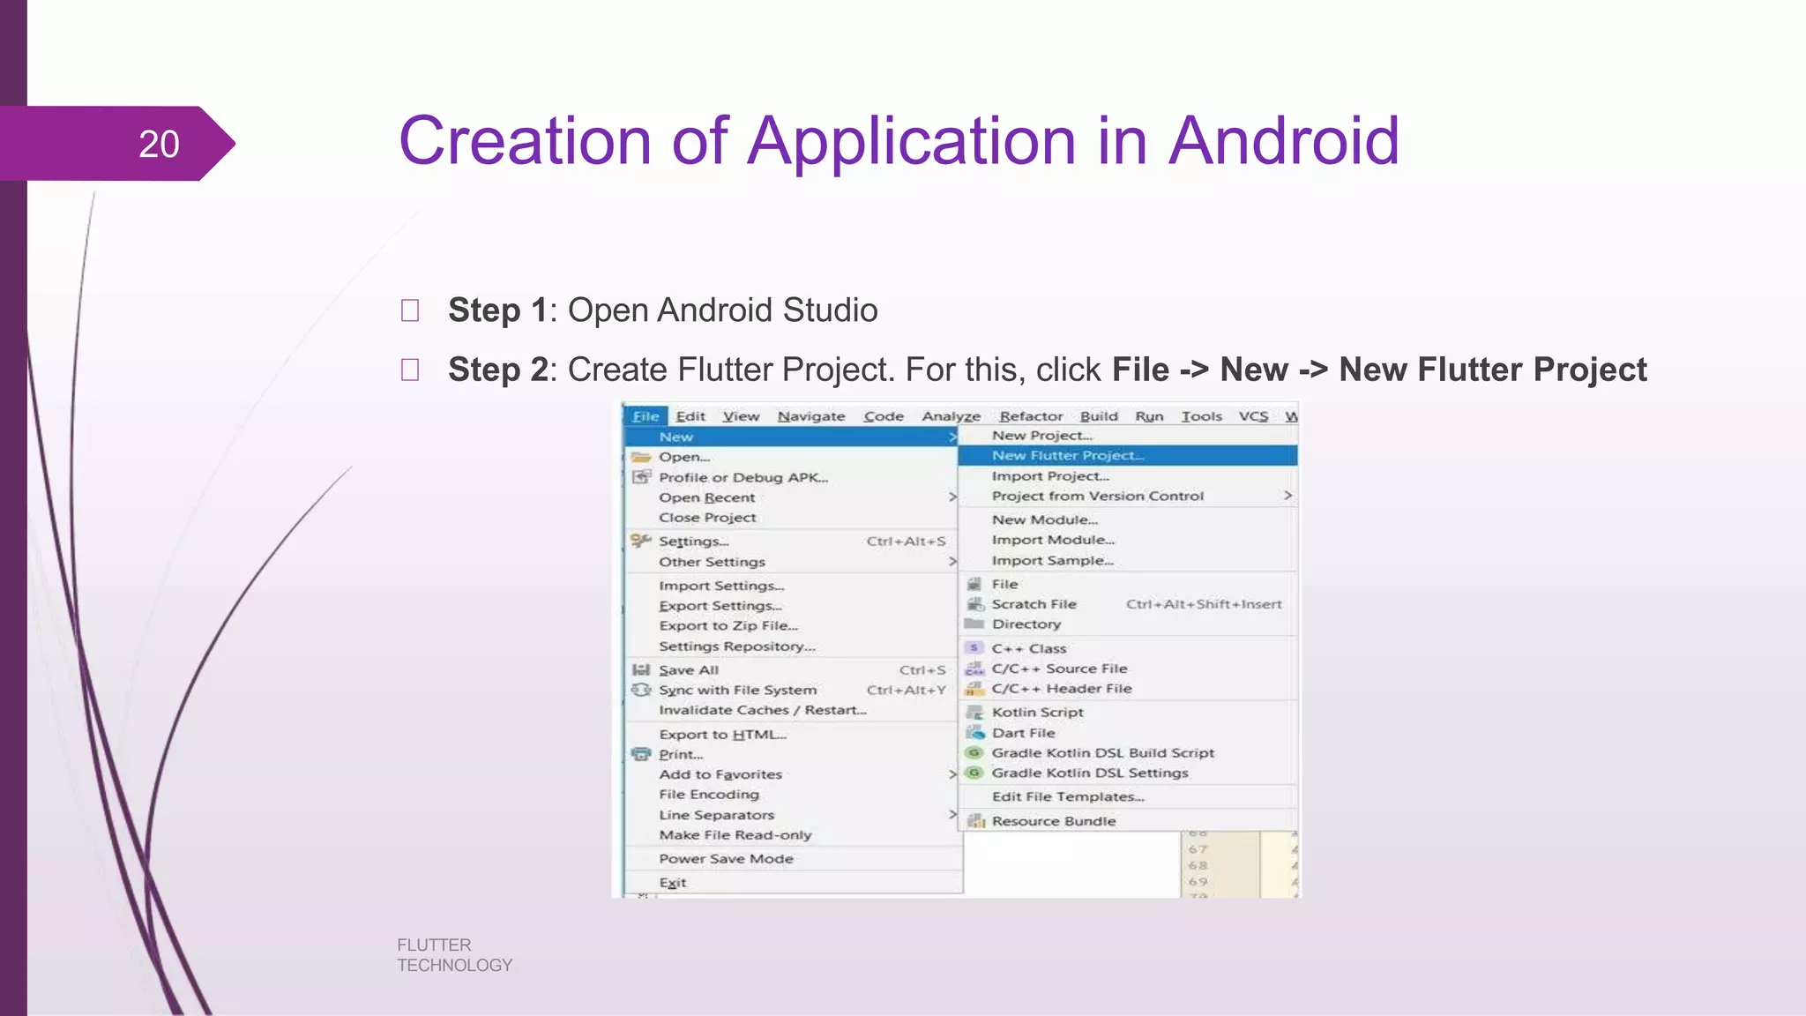
Task: Choose Invalidate Caches / Restart
Action: click(x=762, y=710)
